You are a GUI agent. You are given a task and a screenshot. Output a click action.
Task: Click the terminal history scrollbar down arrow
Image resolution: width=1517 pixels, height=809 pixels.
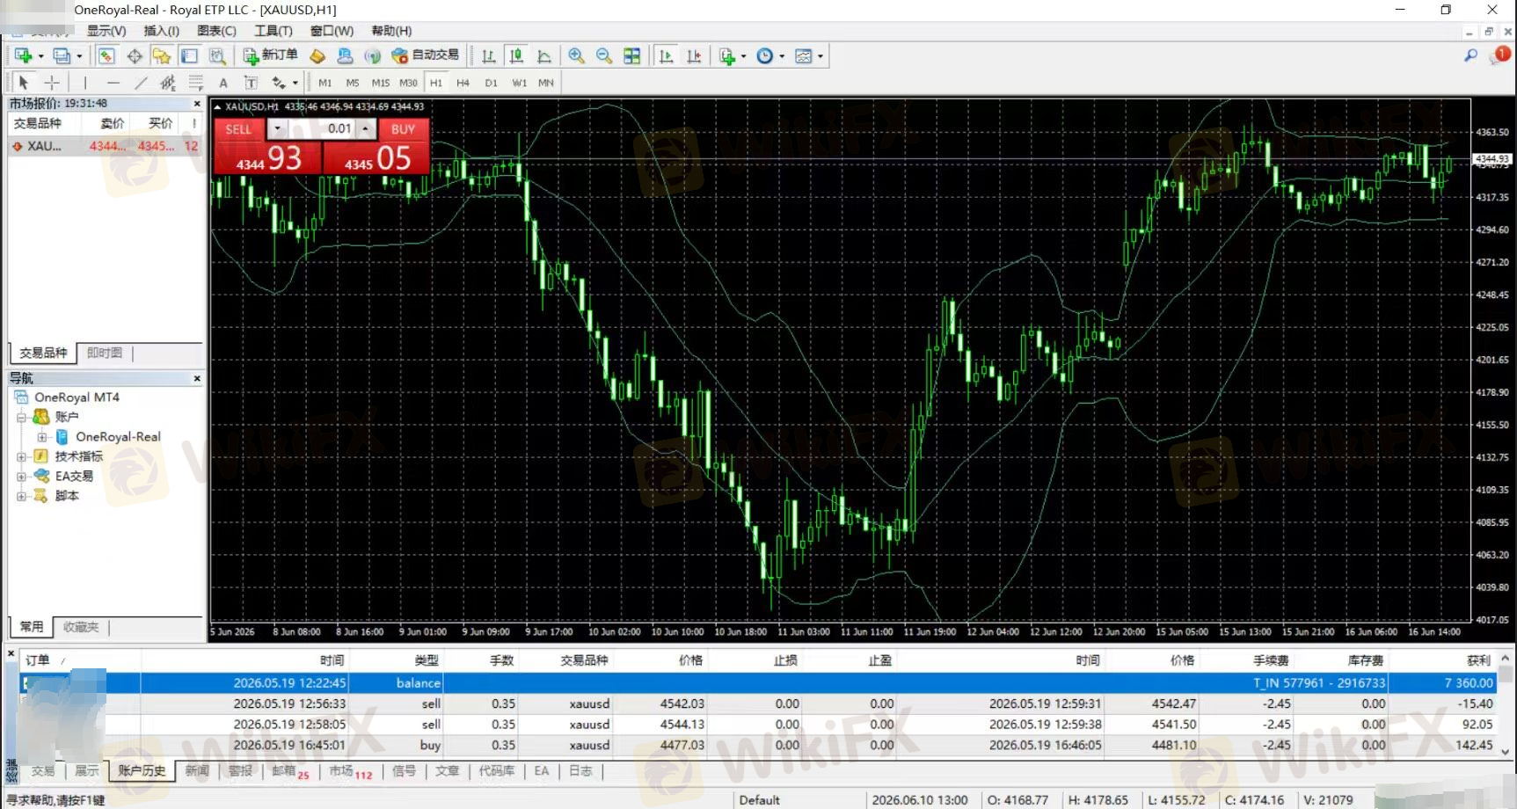[x=1505, y=752]
